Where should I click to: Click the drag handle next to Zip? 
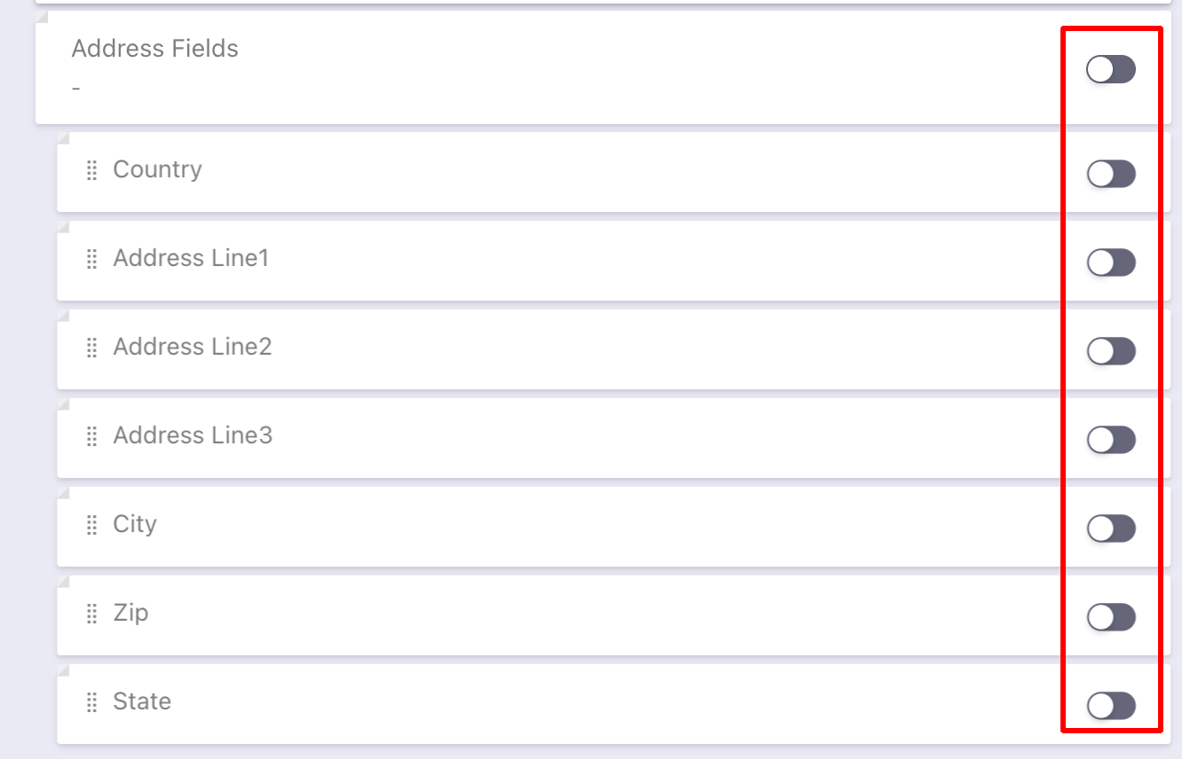[x=91, y=614]
